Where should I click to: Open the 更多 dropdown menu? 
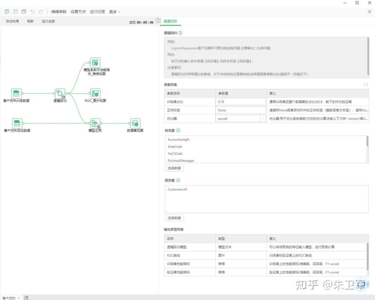coord(115,12)
